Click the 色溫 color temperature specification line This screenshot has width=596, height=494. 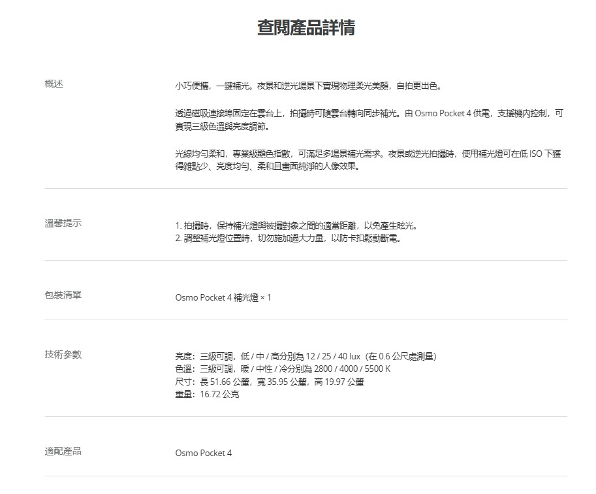[x=283, y=369]
